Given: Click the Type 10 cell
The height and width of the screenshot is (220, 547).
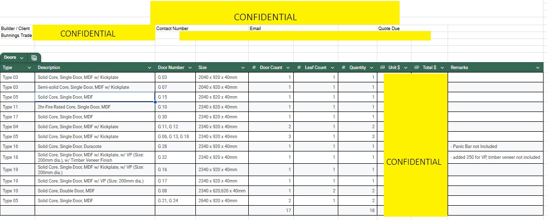Looking at the screenshot, I should [x=17, y=191].
